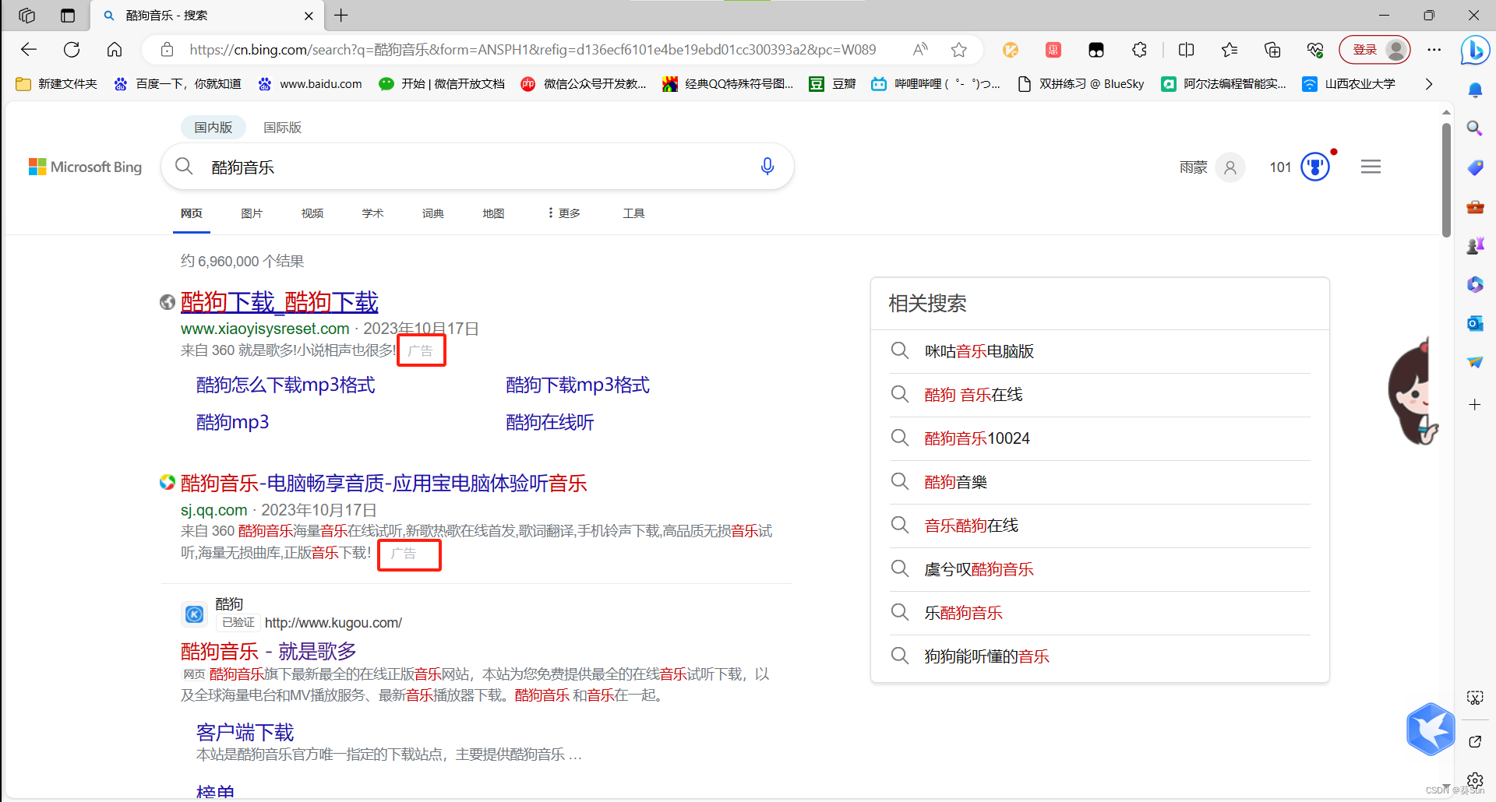
Task: Select related search 酷狗音乐10024
Action: click(x=977, y=438)
